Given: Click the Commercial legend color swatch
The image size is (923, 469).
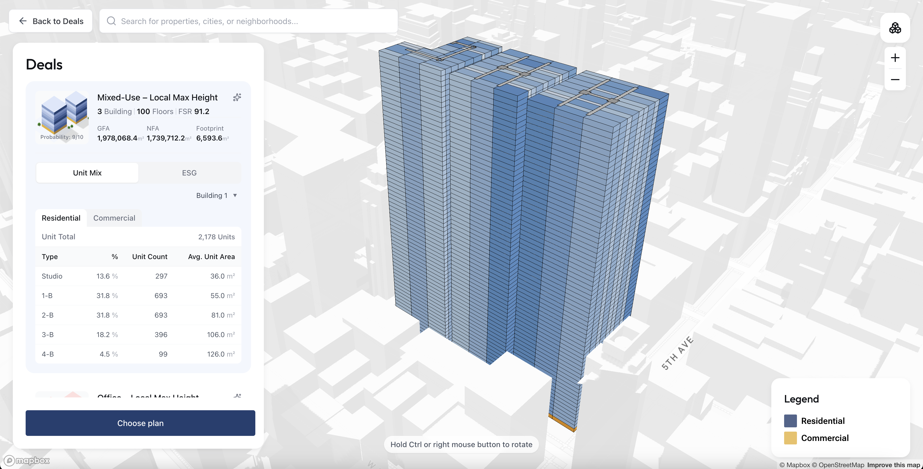Looking at the screenshot, I should 790,438.
